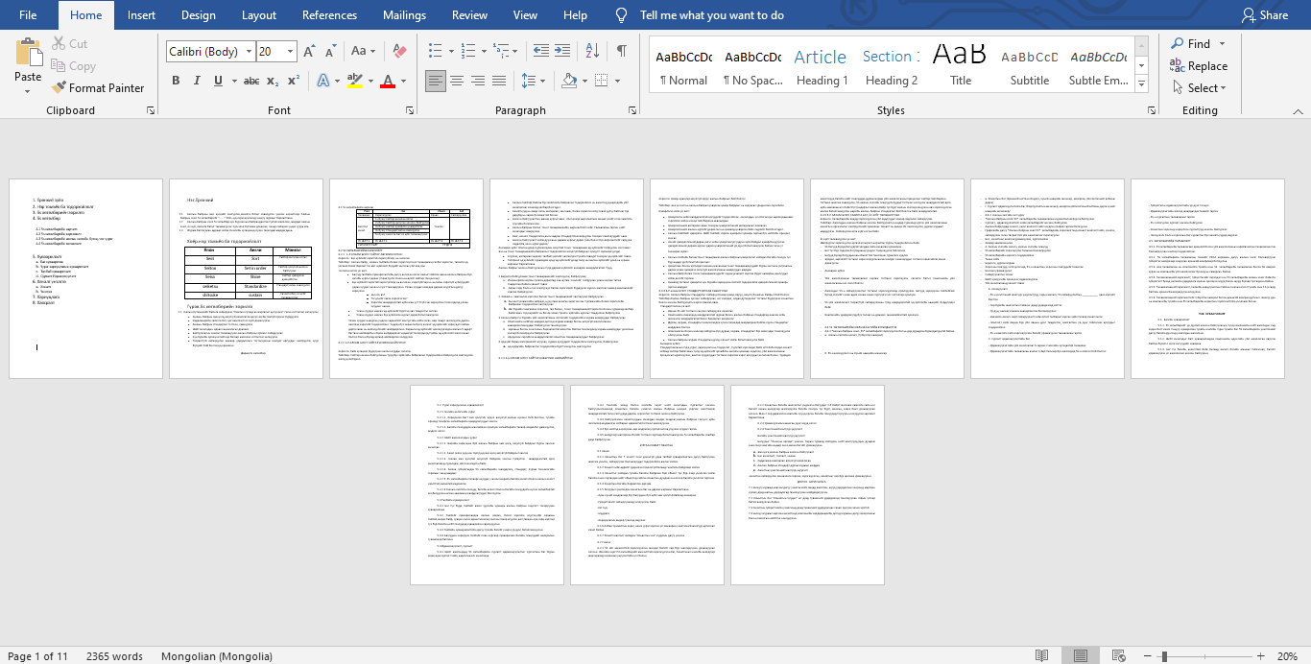Click the Grow Font size icon

(x=309, y=51)
